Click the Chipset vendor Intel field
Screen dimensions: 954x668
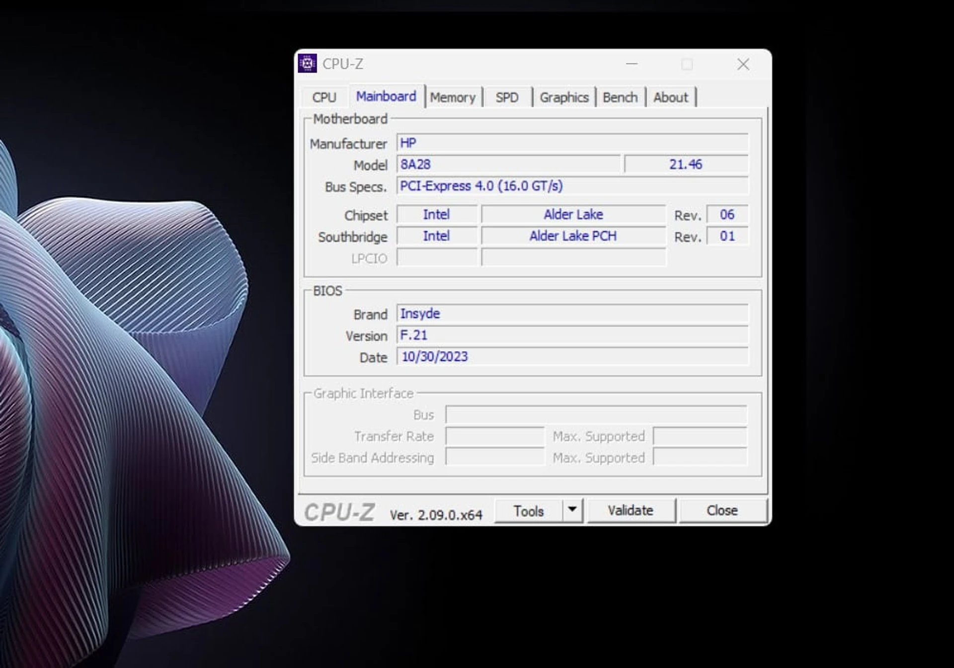point(437,214)
